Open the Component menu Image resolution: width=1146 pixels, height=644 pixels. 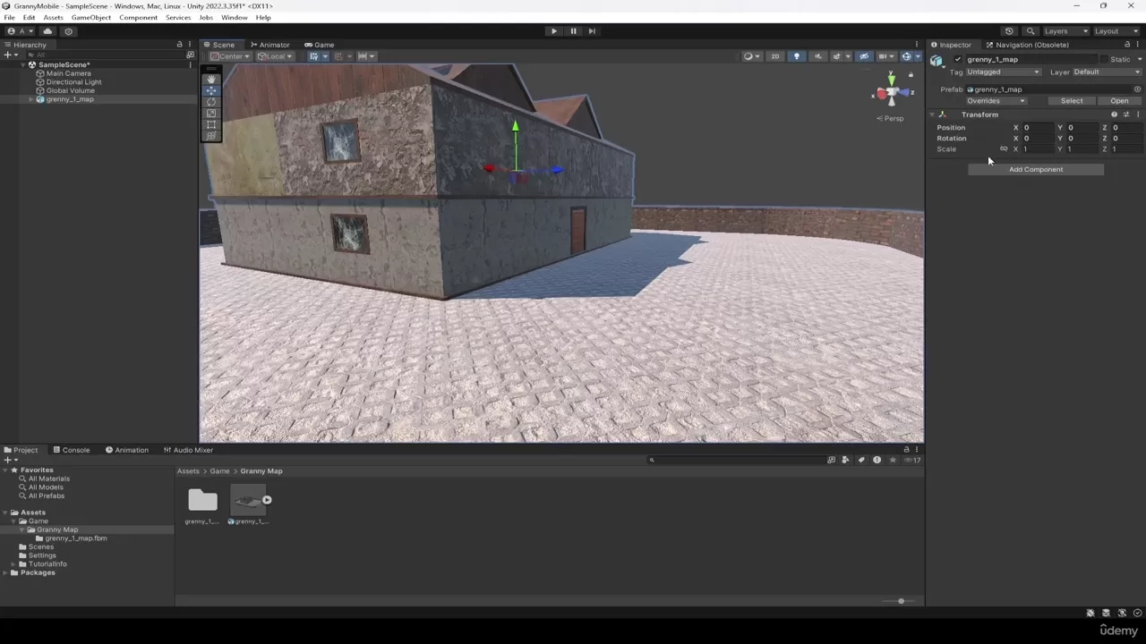click(138, 17)
